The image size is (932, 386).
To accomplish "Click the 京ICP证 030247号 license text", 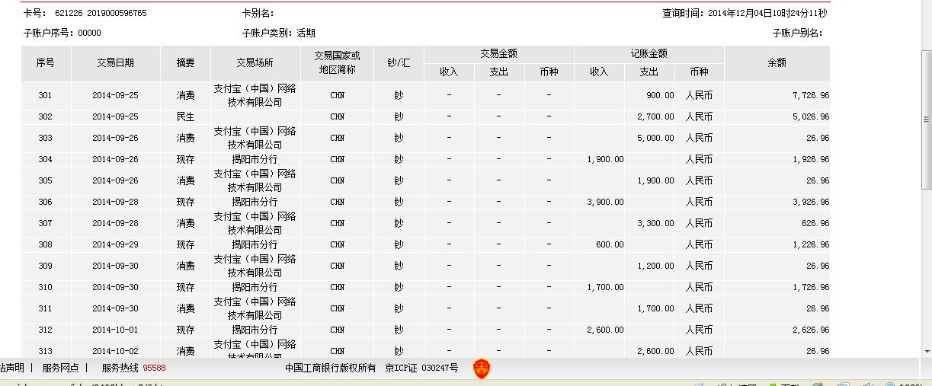I will tap(421, 368).
